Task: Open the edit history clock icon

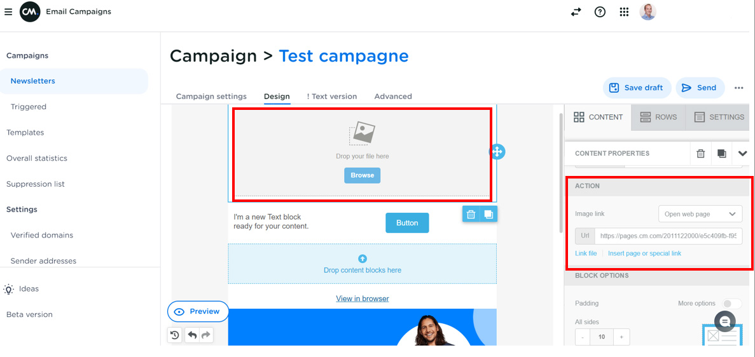Action: click(175, 335)
